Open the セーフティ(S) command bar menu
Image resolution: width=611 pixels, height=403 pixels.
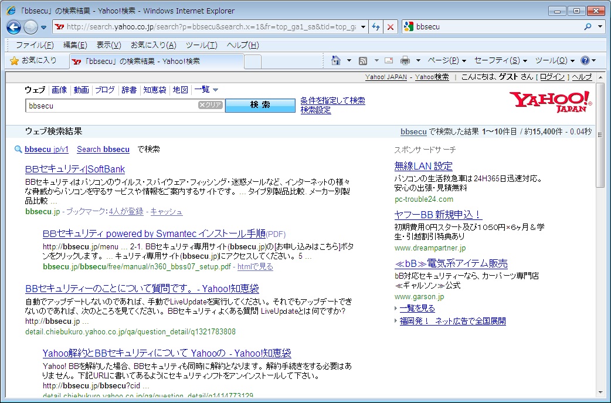[500, 60]
